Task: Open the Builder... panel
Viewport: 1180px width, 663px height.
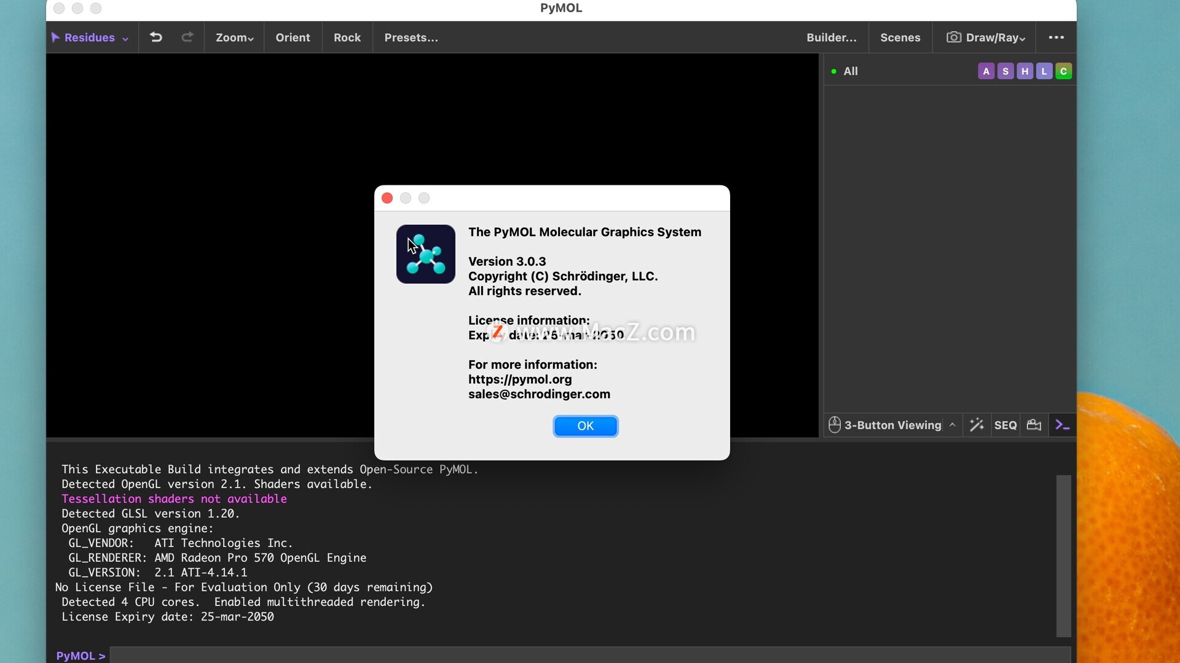Action: 832,37
